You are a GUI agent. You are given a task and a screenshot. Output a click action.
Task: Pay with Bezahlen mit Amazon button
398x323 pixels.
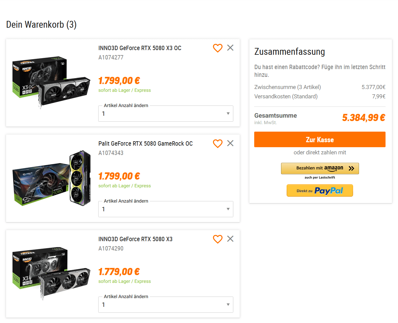coord(320,168)
